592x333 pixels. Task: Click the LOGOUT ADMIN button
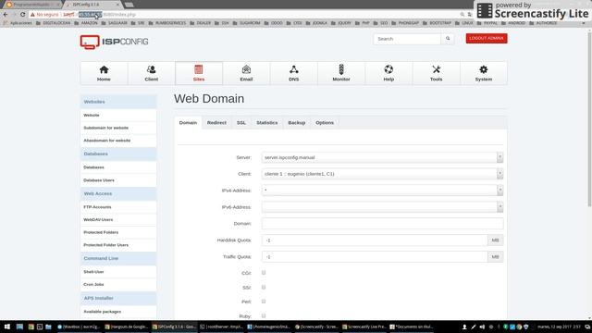[487, 39]
